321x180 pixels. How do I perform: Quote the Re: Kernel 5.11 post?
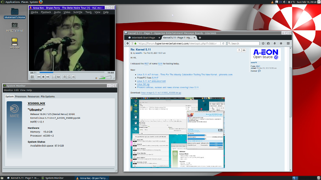(x=244, y=50)
